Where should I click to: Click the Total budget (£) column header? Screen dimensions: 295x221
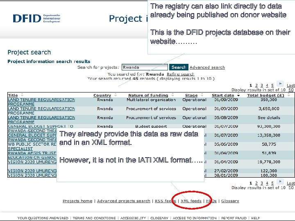[265, 95]
